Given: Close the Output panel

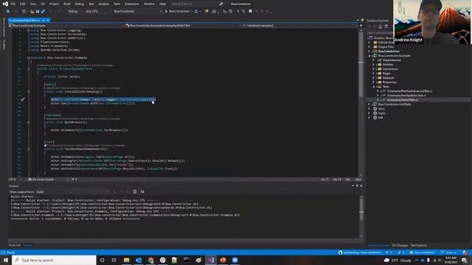Looking at the screenshot, I should pos(361,186).
